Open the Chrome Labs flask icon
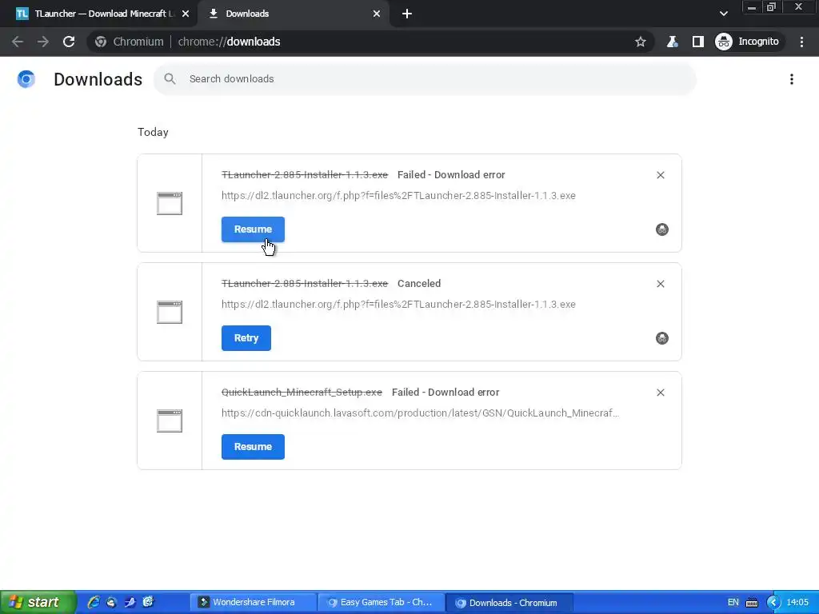Screen dimensions: 819x614 (x=672, y=42)
